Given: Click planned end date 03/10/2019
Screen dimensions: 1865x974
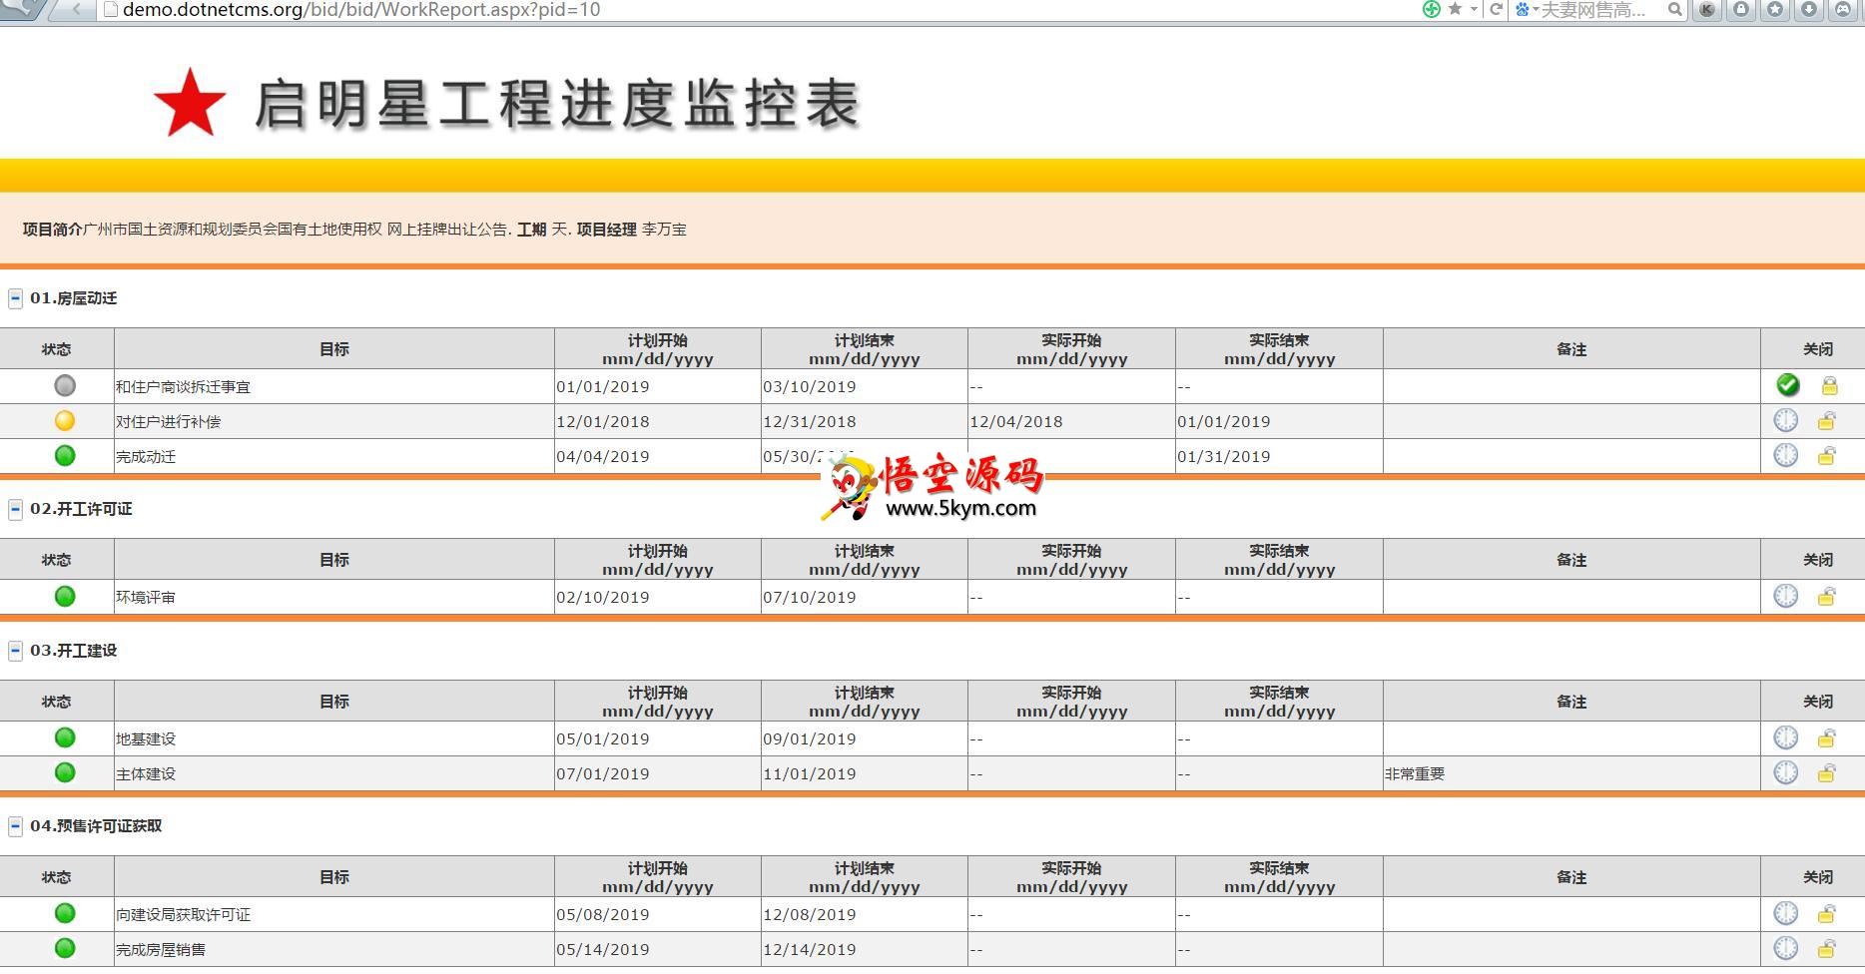Looking at the screenshot, I should click(x=810, y=387).
